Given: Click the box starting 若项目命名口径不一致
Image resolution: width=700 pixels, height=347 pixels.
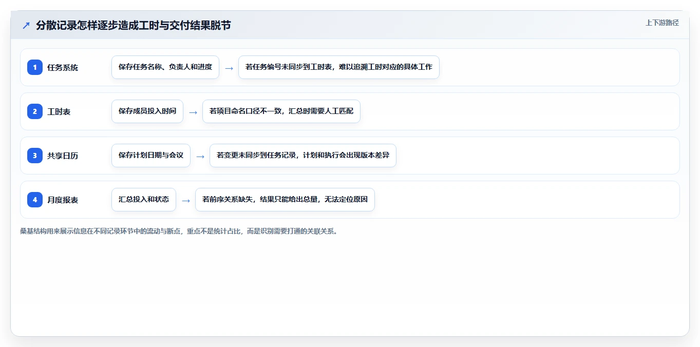Looking at the screenshot, I should tap(281, 111).
